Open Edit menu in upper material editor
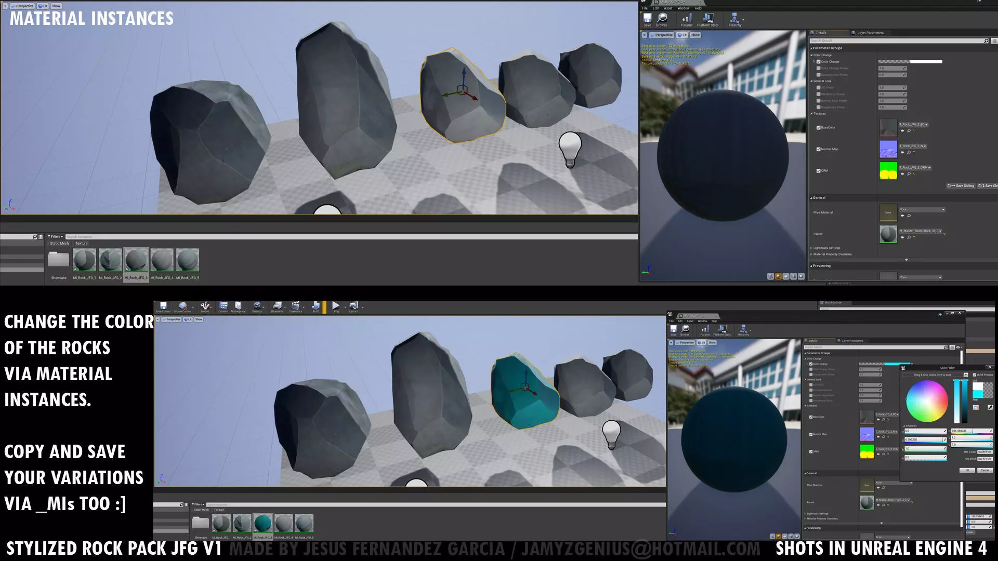 click(x=655, y=8)
